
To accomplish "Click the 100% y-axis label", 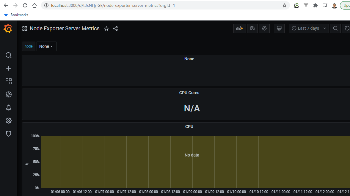I will pyautogui.click(x=35, y=136).
